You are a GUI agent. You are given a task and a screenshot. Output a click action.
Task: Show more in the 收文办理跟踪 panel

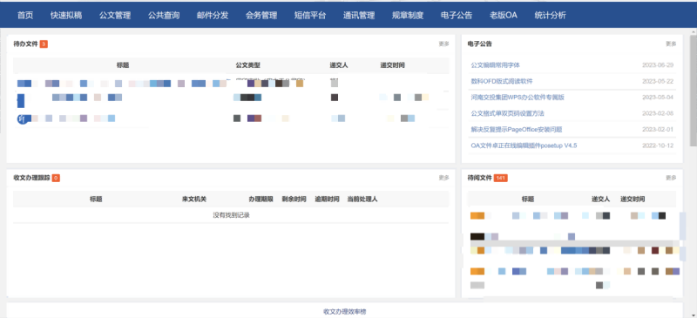(443, 178)
